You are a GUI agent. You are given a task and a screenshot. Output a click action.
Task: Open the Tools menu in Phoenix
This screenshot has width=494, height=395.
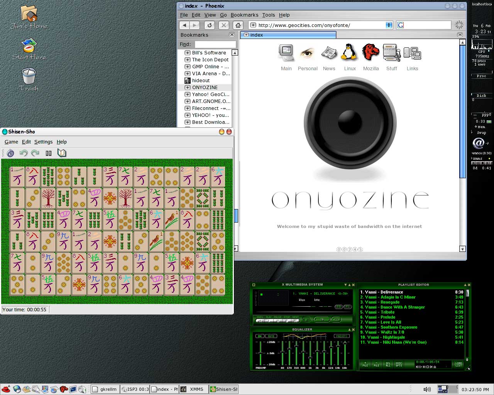(269, 15)
